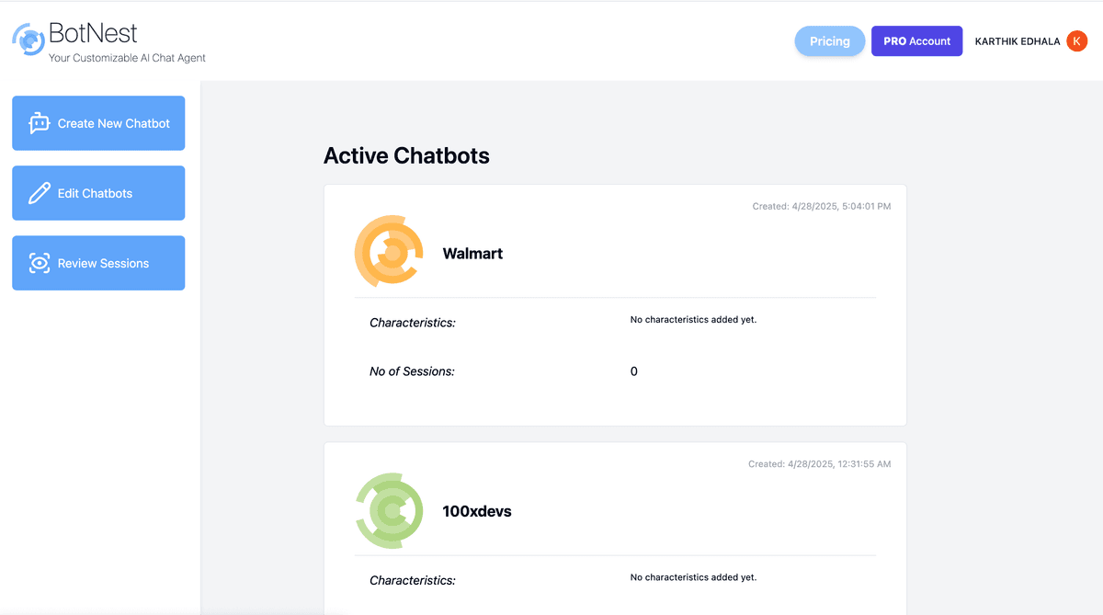Click the robot icon on Create New Chatbot
The height and width of the screenshot is (615, 1103).
coord(40,123)
